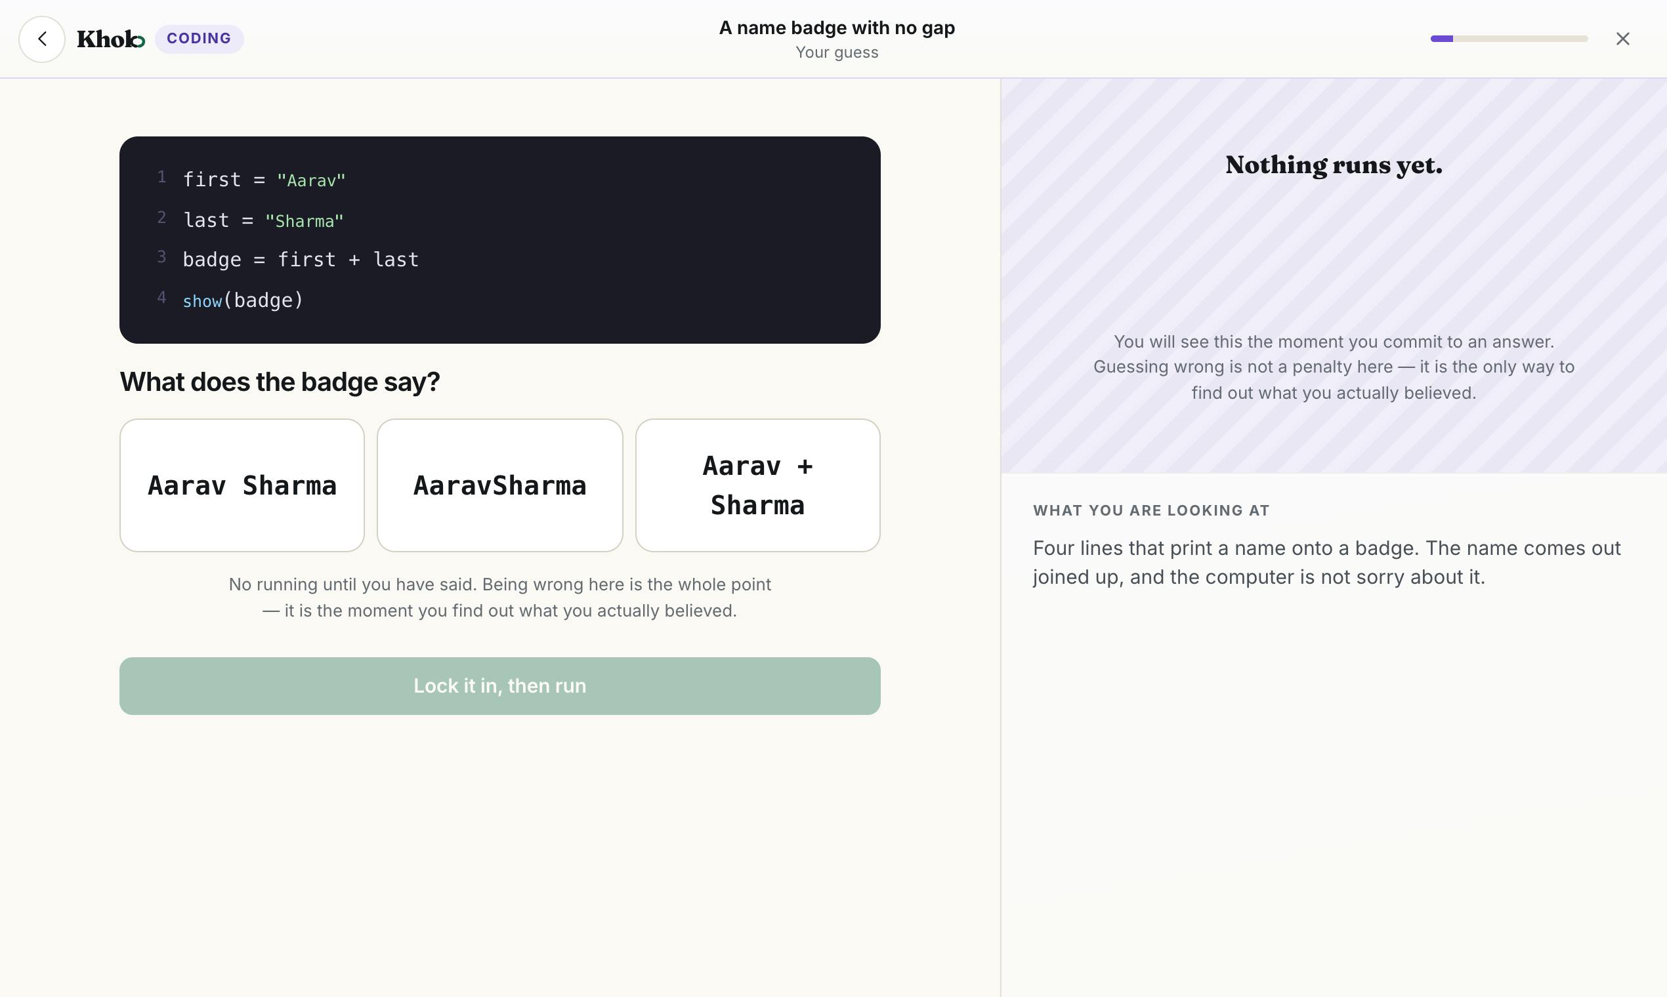
Task: Click the Kholo logo
Action: tap(111, 39)
